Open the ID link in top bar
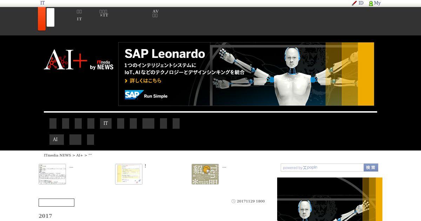The width and height of the screenshot is (421, 221). click(x=361, y=3)
